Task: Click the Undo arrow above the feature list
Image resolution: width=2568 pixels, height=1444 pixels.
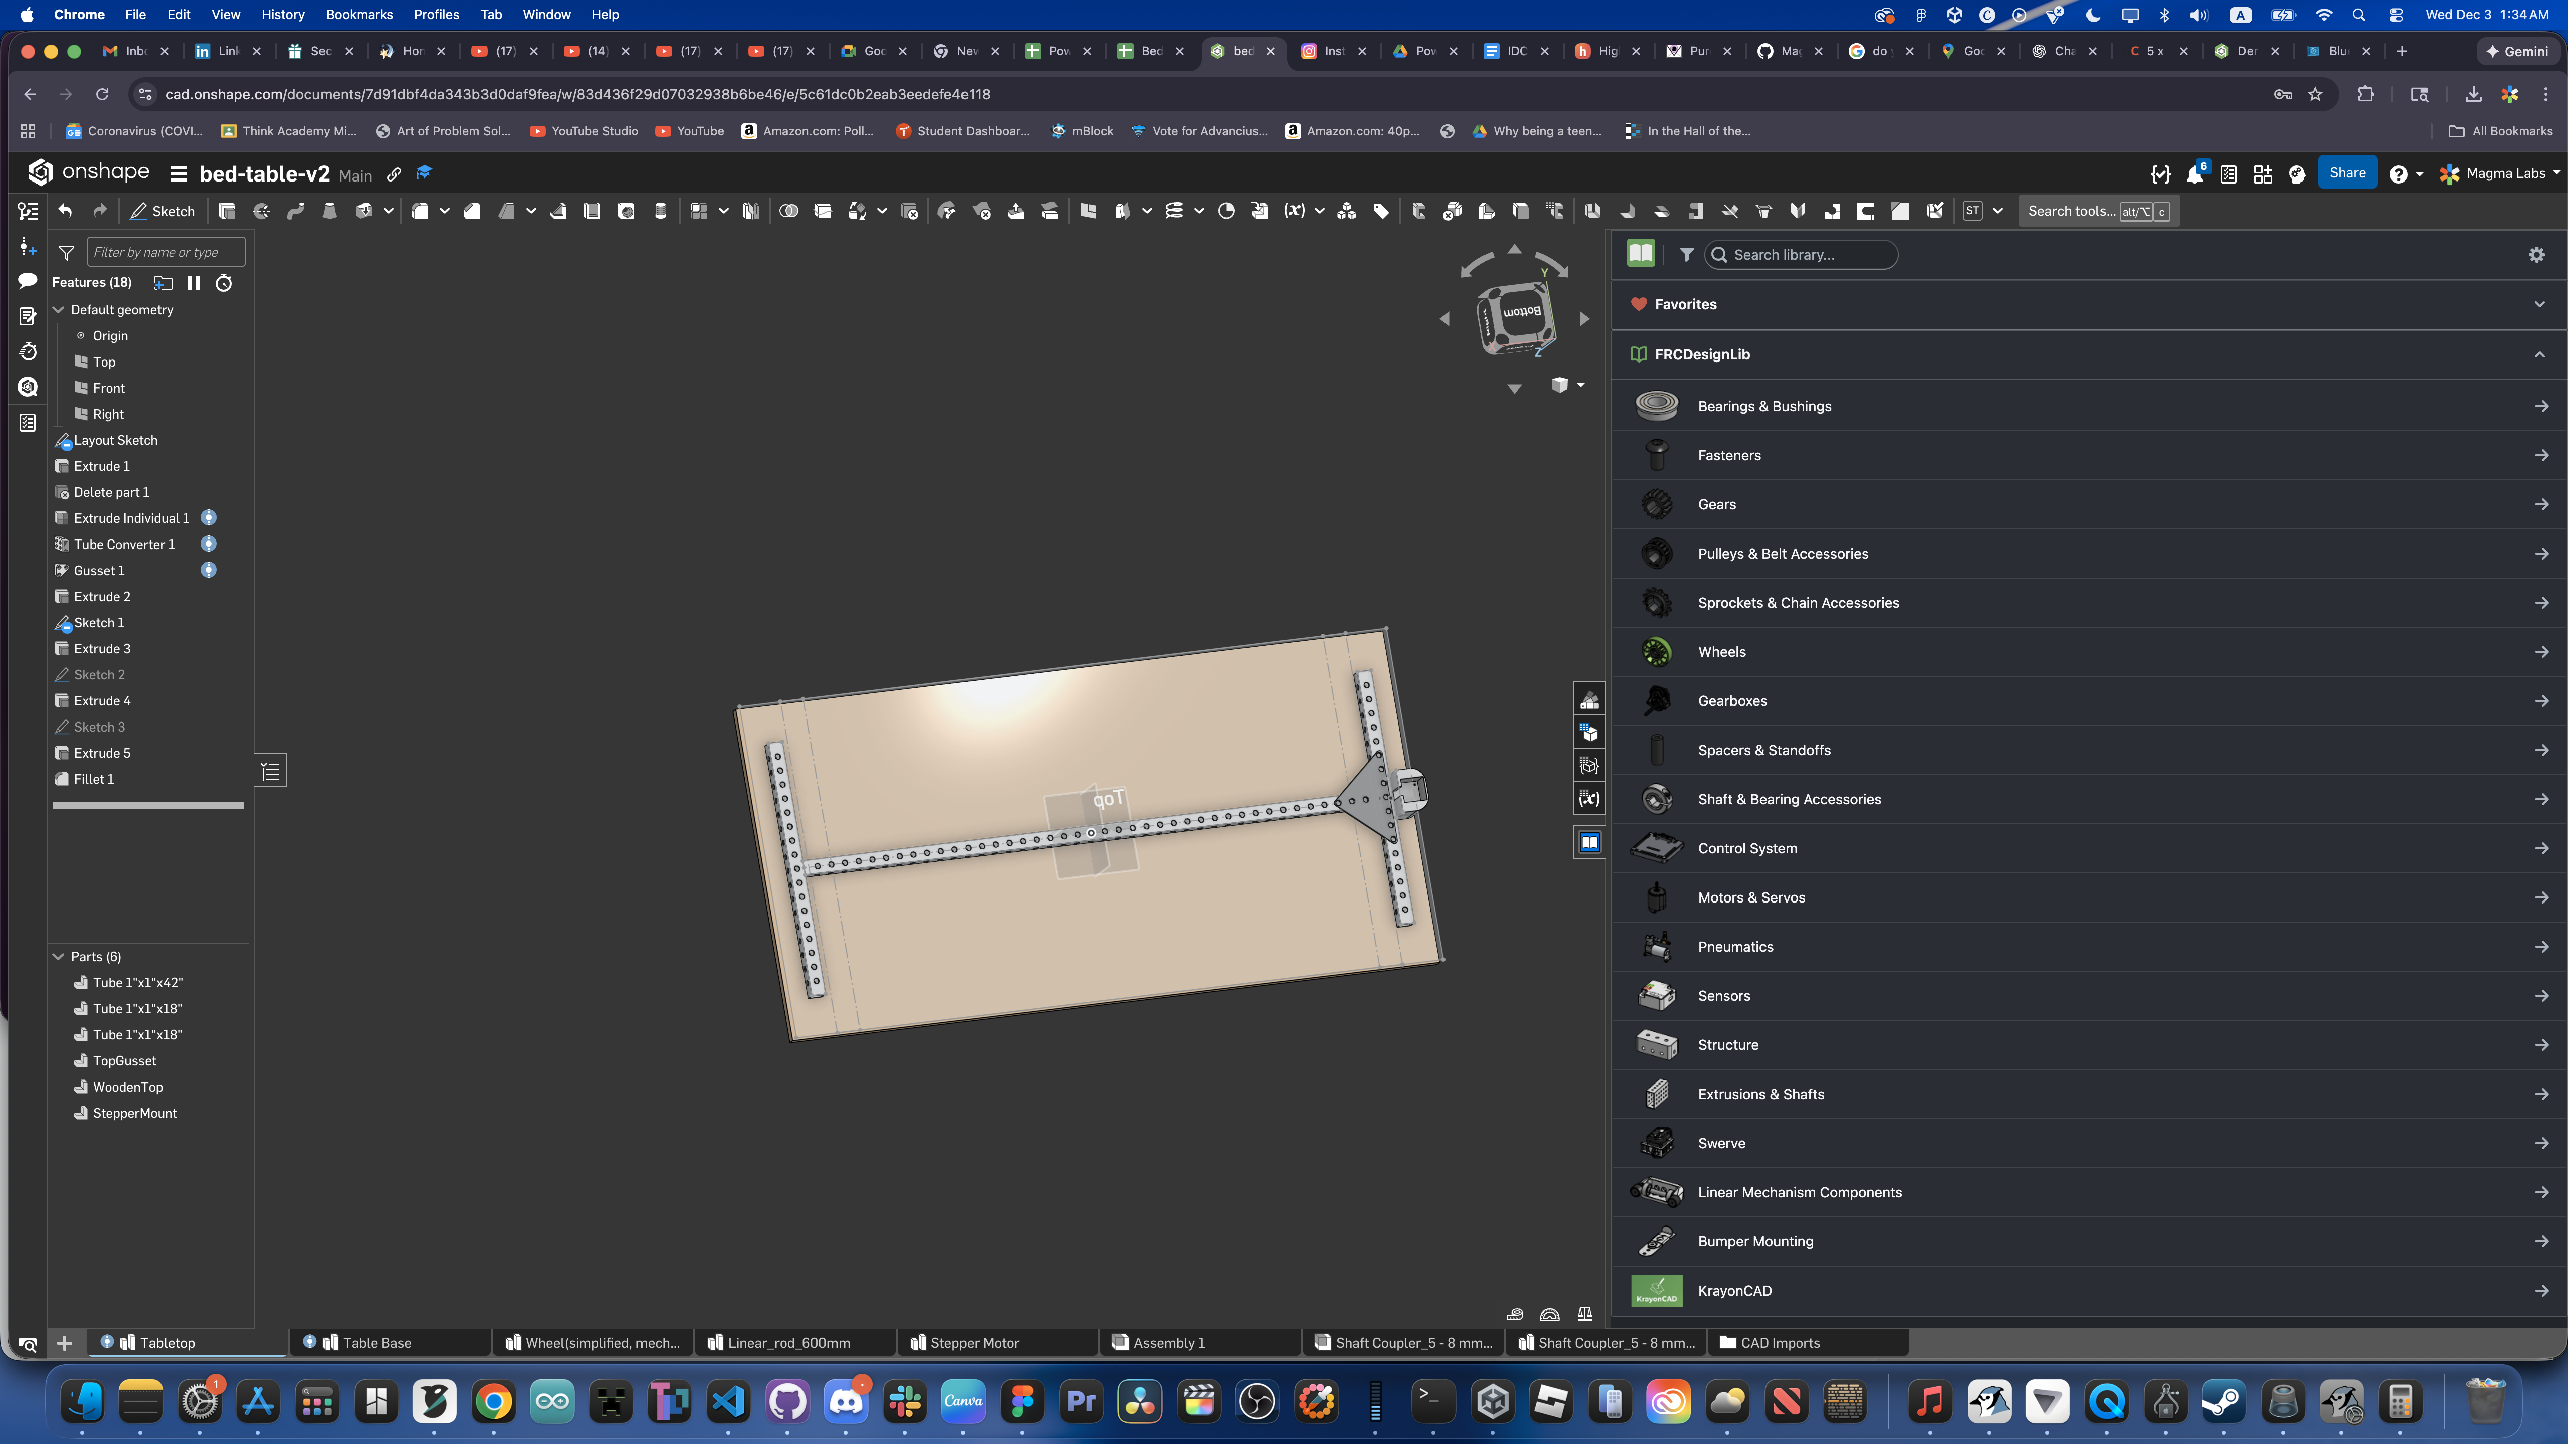Action: coord(64,210)
